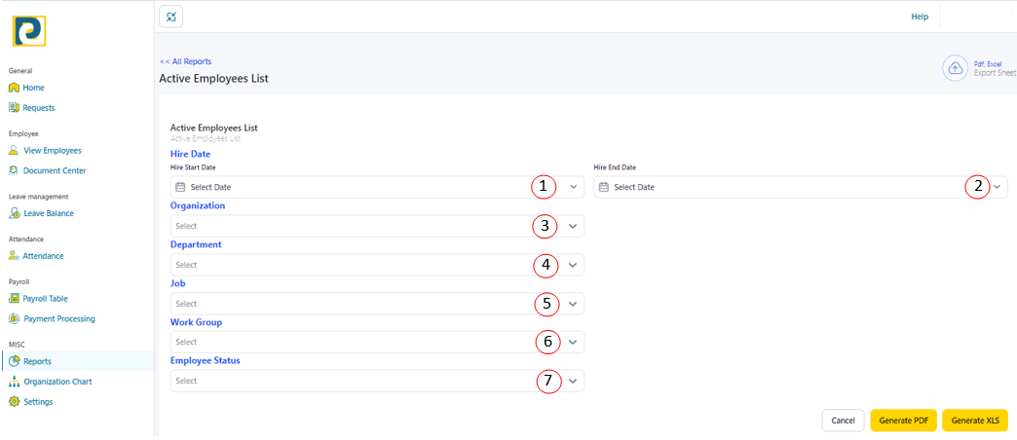
Task: Toggle fullscreen with the top expand icon
Action: coord(171,17)
